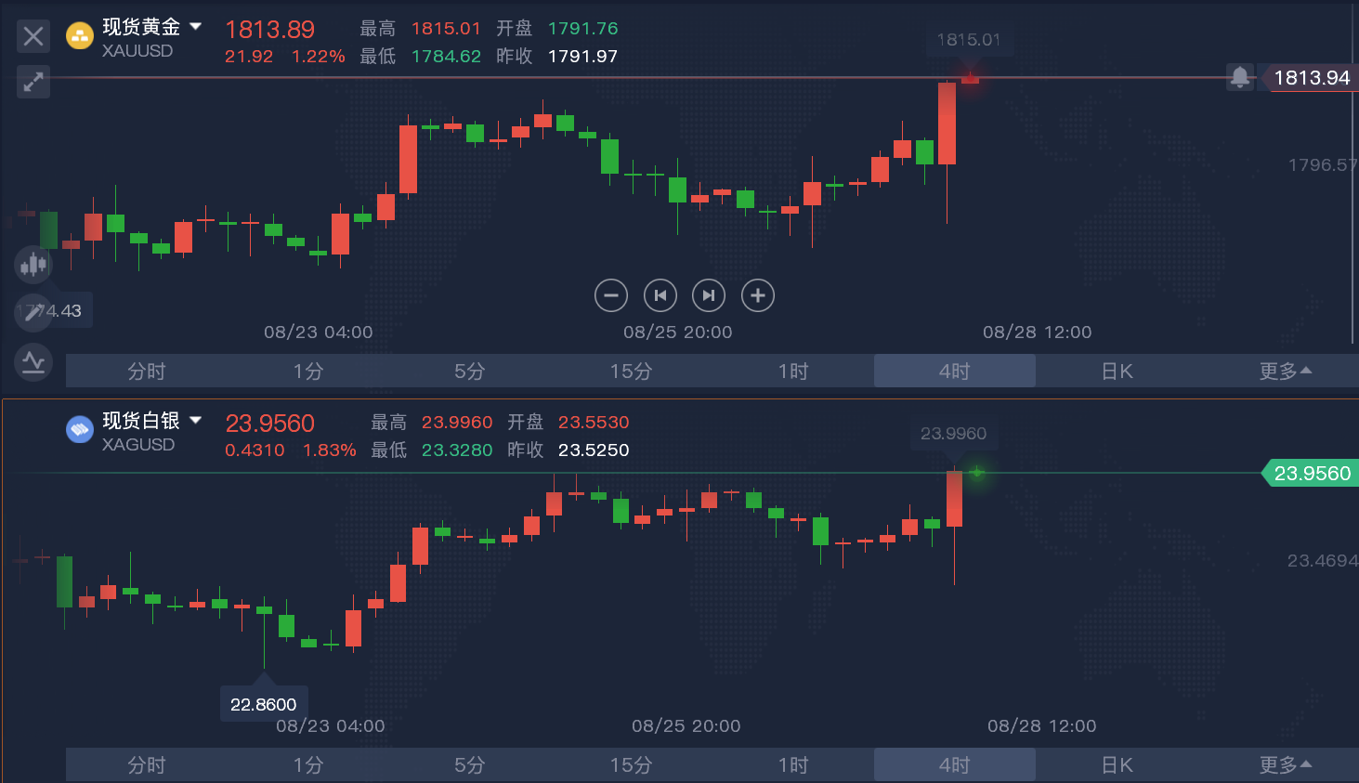Select 分时 tab on gold chart

(x=146, y=371)
